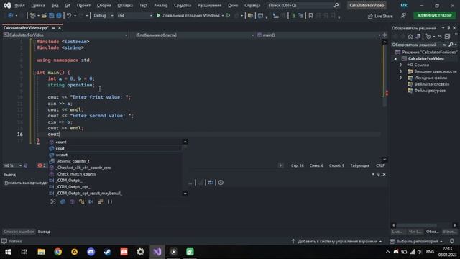The height and width of the screenshot is (259, 460).
Task: Open Steam from the Windows taskbar
Action: 107,252
